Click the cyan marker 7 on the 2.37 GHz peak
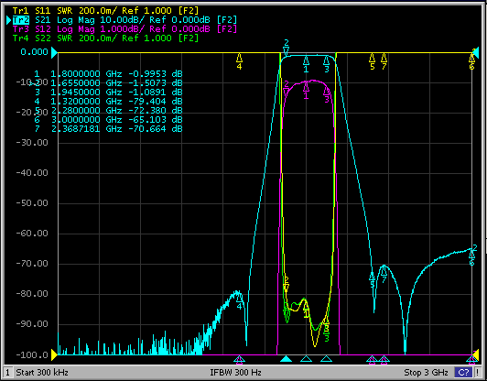Image resolution: width=487 pixels, height=381 pixels. (384, 275)
